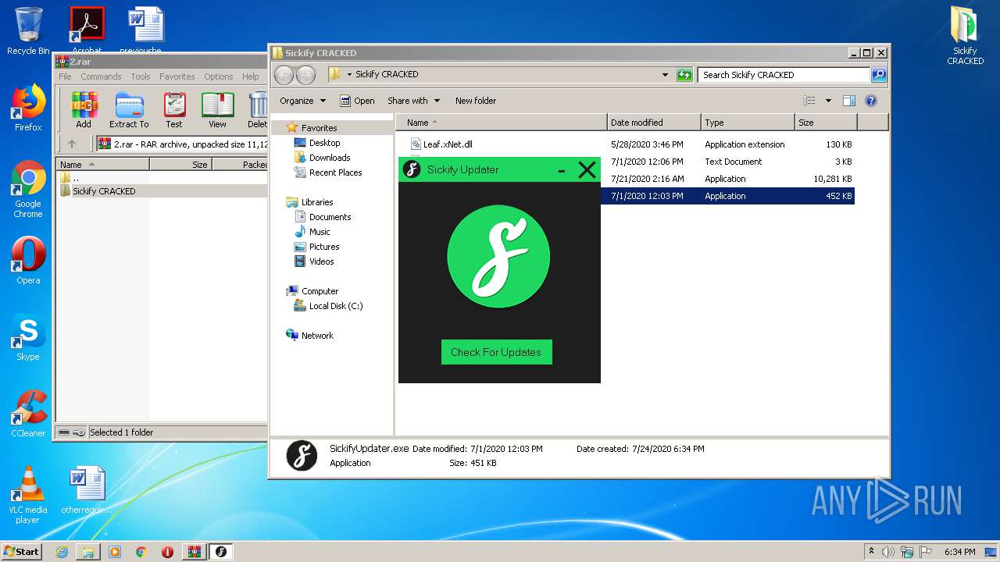Expand the view options dropdown arrow
Image resolution: width=1000 pixels, height=562 pixels.
pyautogui.click(x=828, y=101)
